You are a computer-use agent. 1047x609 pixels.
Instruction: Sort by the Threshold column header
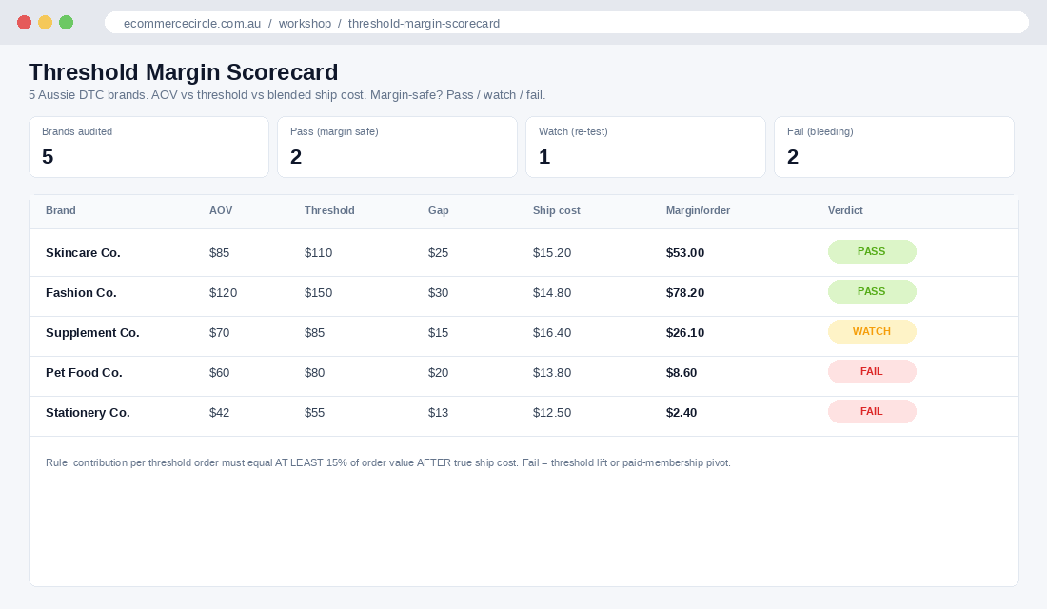(x=329, y=210)
